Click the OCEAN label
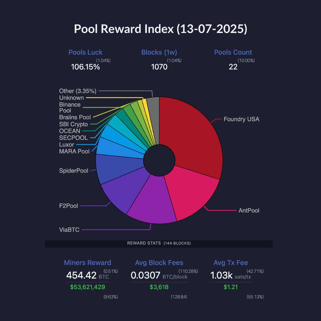Viewport: 321px width, 321px height. point(70,131)
